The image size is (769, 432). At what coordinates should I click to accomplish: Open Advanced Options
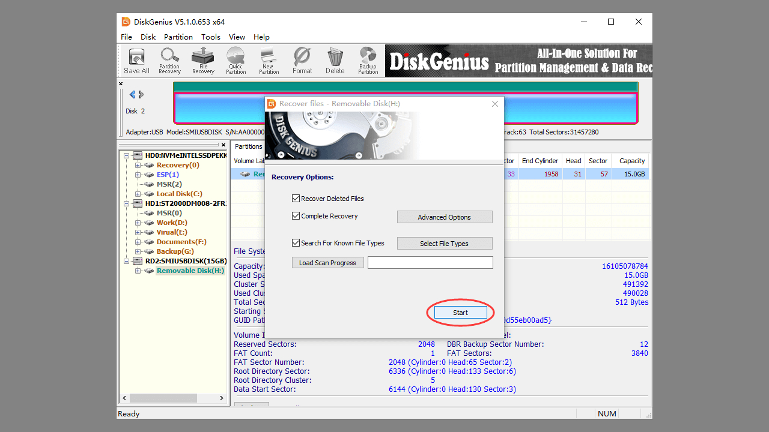point(445,217)
